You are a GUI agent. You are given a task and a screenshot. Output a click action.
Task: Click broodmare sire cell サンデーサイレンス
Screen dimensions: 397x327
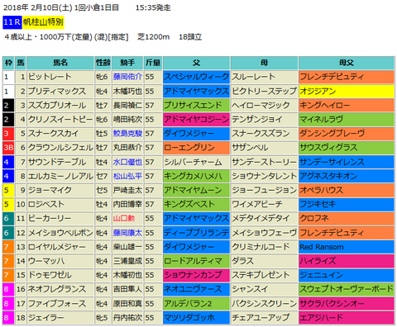347,162
